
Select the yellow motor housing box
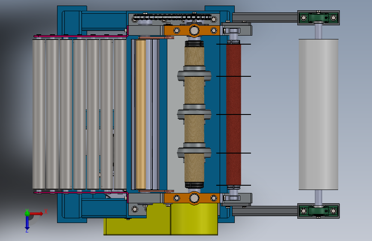(161, 219)
